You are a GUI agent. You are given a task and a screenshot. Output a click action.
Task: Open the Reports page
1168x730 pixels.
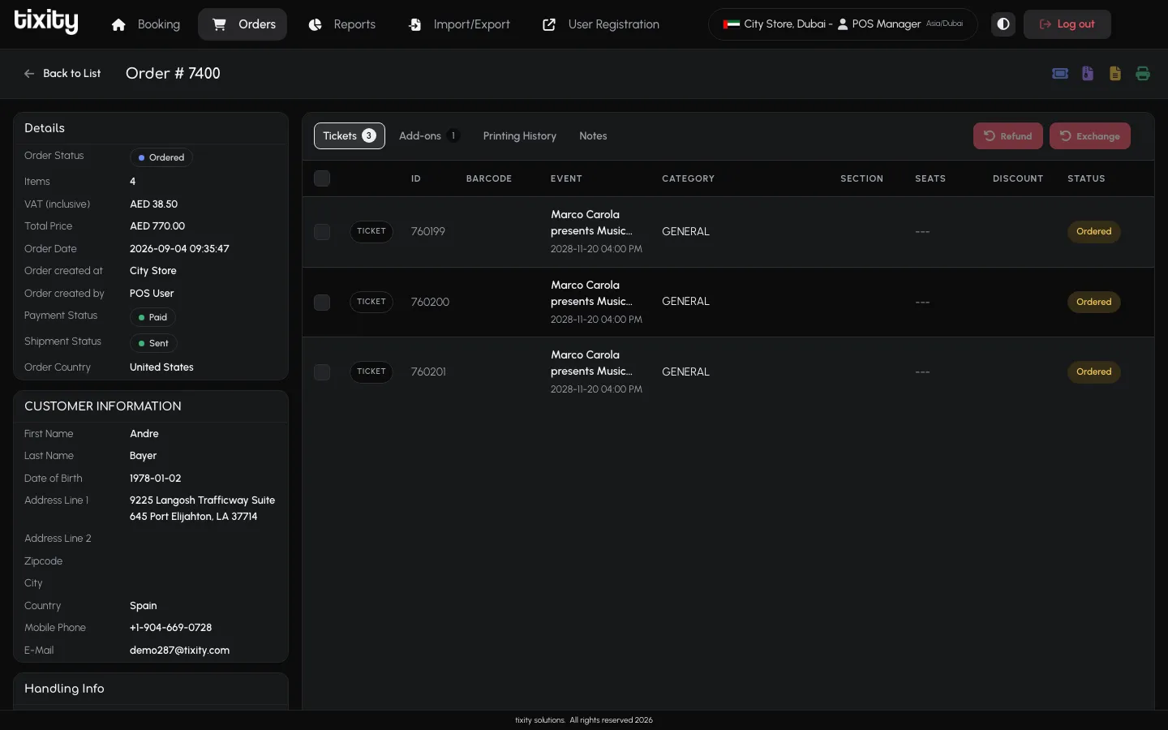(x=342, y=24)
